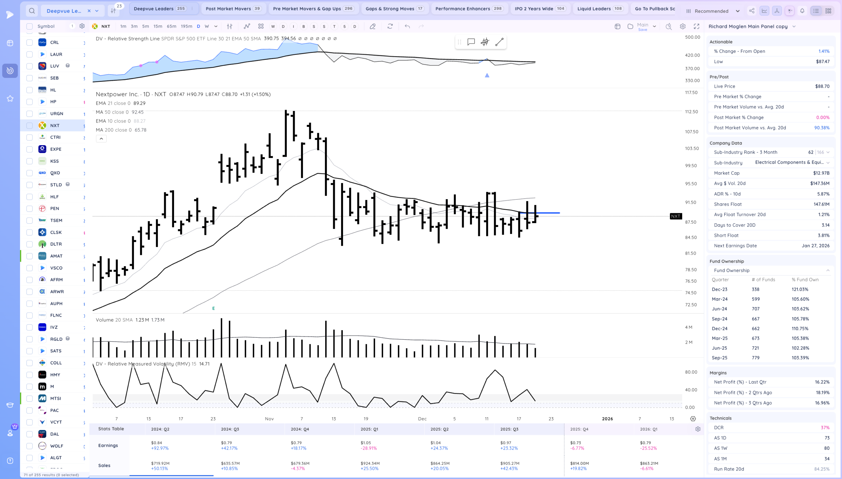Viewport: 842px width, 479px height.
Task: Click Save under Main layout
Action: coord(642,30)
